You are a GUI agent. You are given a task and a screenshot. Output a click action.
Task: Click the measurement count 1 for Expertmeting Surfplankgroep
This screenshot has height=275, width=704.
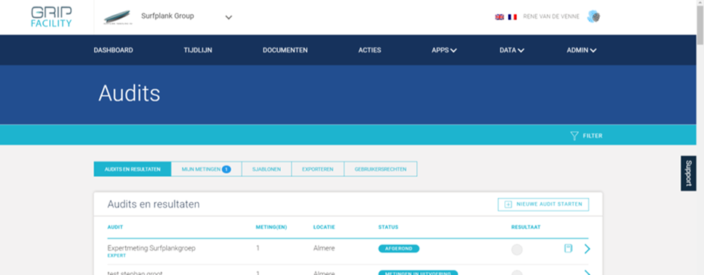coord(258,247)
